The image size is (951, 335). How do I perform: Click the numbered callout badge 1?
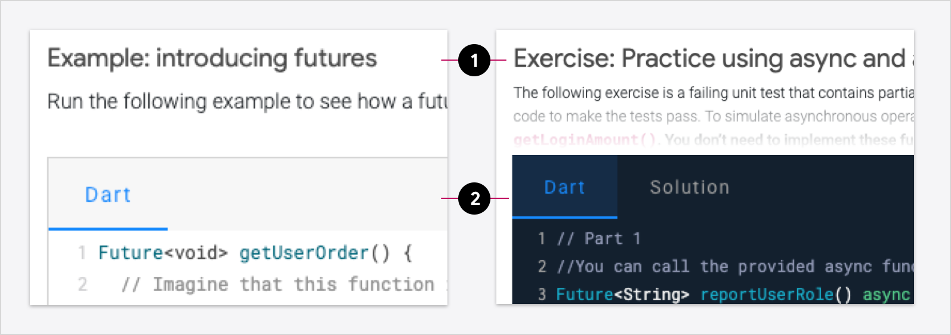point(474,60)
